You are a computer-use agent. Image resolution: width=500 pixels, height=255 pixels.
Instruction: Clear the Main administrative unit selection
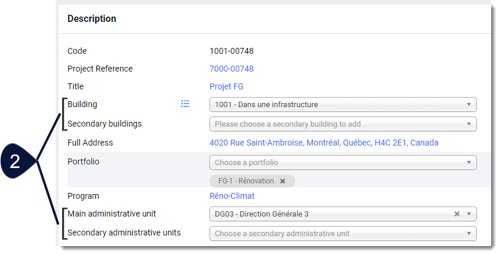tap(457, 214)
